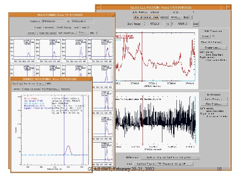Screen dimensions: 242x181
Task: Click the 'Replot' button in GLAS Elevation window
Action: tap(164, 17)
